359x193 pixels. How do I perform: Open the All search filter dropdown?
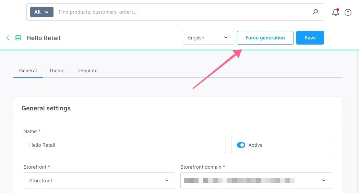[41, 12]
